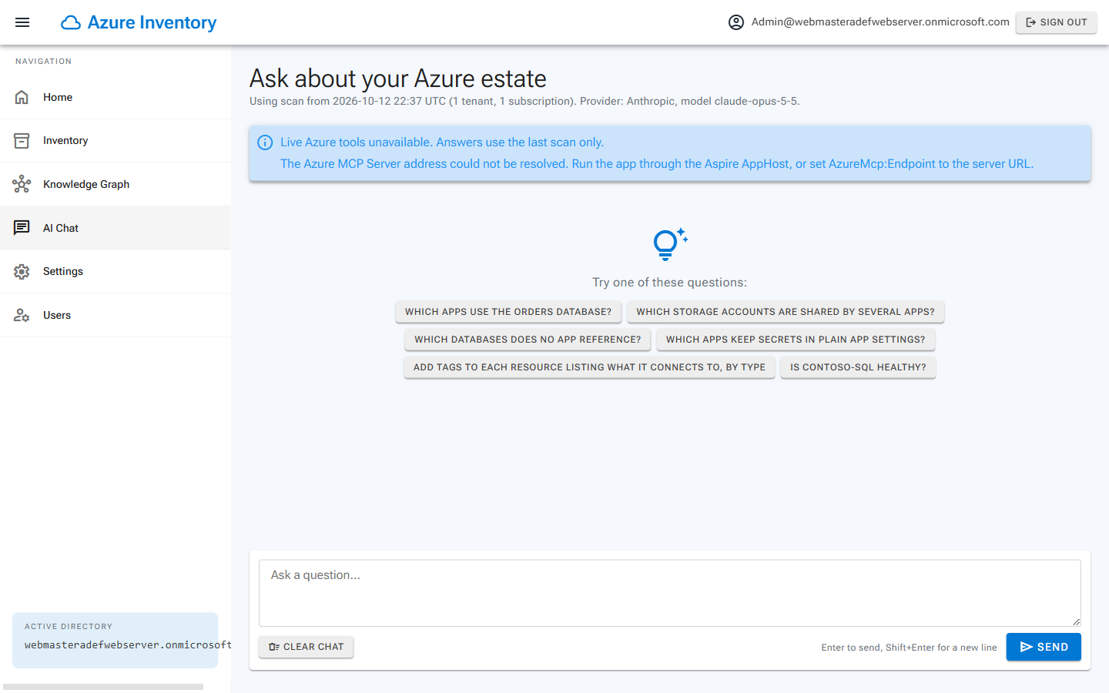Screen dimensions: 1109x693
Task: Clear the chat history
Action: point(306,647)
